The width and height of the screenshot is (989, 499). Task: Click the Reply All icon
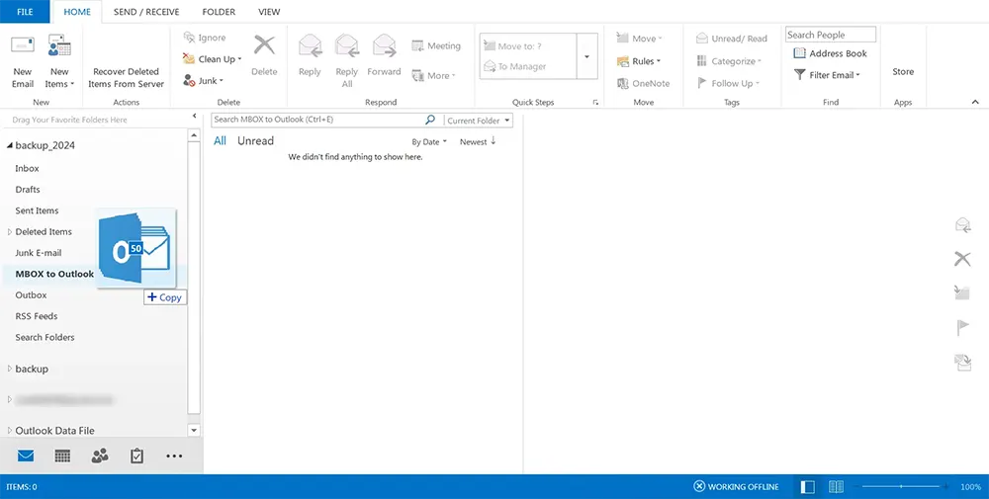[346, 46]
